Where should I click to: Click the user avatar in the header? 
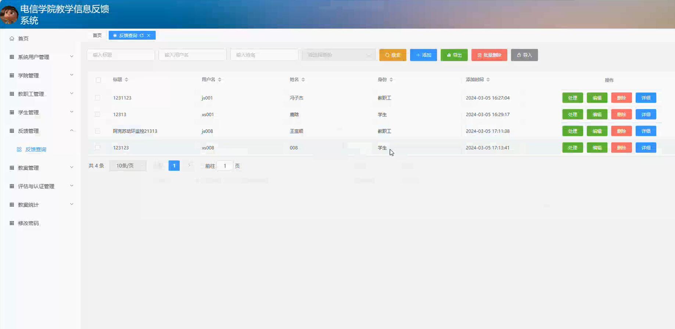(x=9, y=15)
